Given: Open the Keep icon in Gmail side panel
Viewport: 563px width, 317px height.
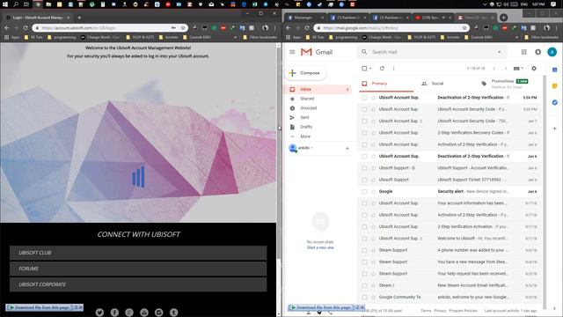Looking at the screenshot, I should point(555,86).
